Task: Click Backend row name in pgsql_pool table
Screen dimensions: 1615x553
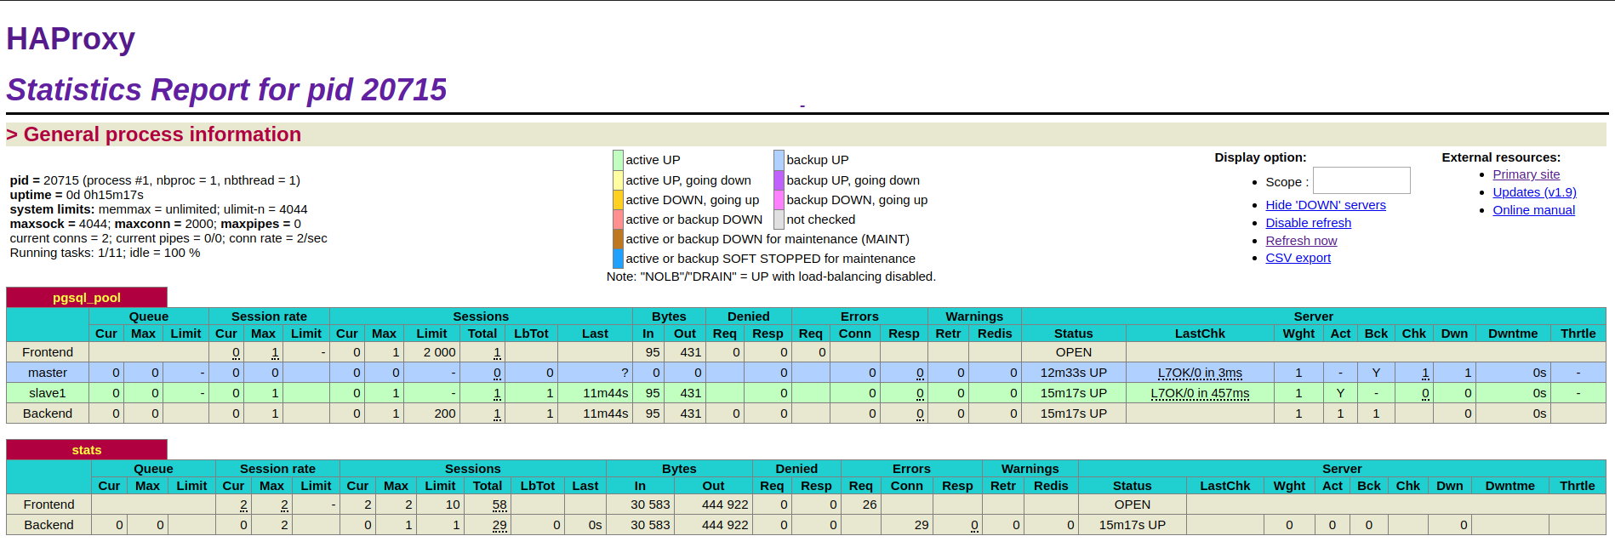Action: click(x=48, y=413)
